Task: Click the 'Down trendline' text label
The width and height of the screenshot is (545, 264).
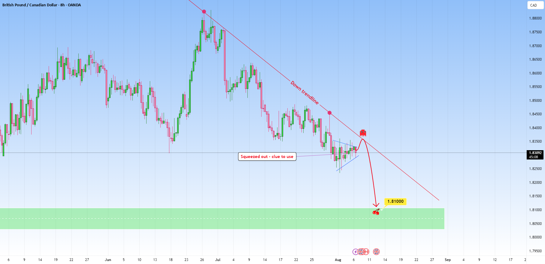Action: point(304,93)
